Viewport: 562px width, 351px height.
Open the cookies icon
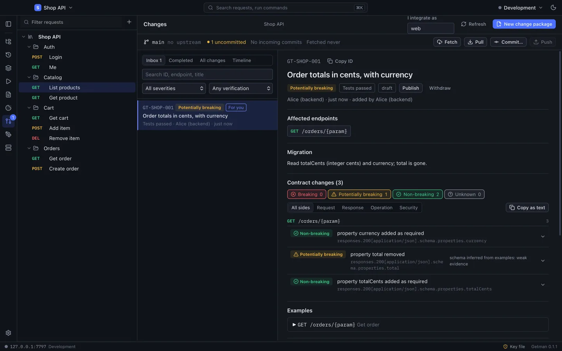(8, 108)
